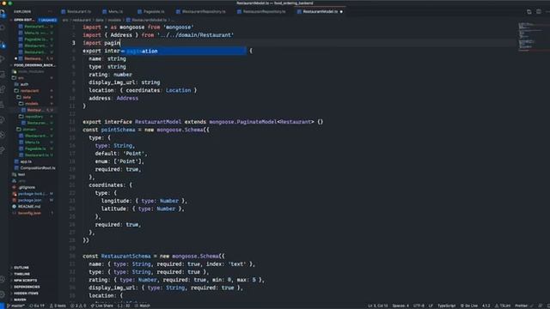Open Pageable.ts in Open Editors list
Image resolution: width=550 pixels, height=309 pixels.
[x=35, y=39]
